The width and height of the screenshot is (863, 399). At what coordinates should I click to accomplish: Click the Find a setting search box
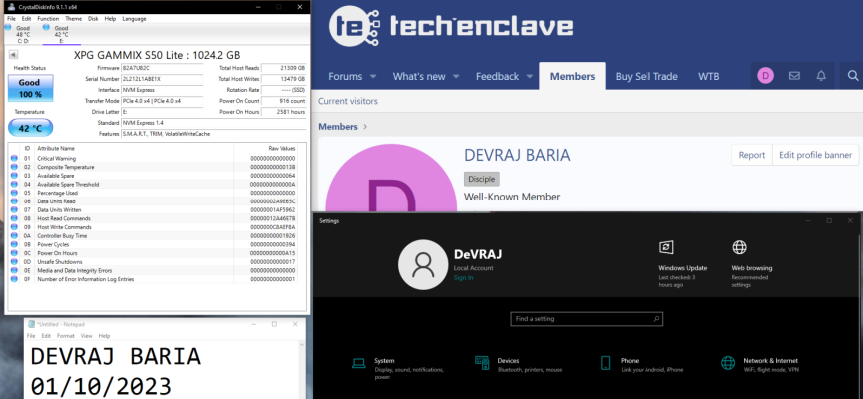[x=587, y=319]
